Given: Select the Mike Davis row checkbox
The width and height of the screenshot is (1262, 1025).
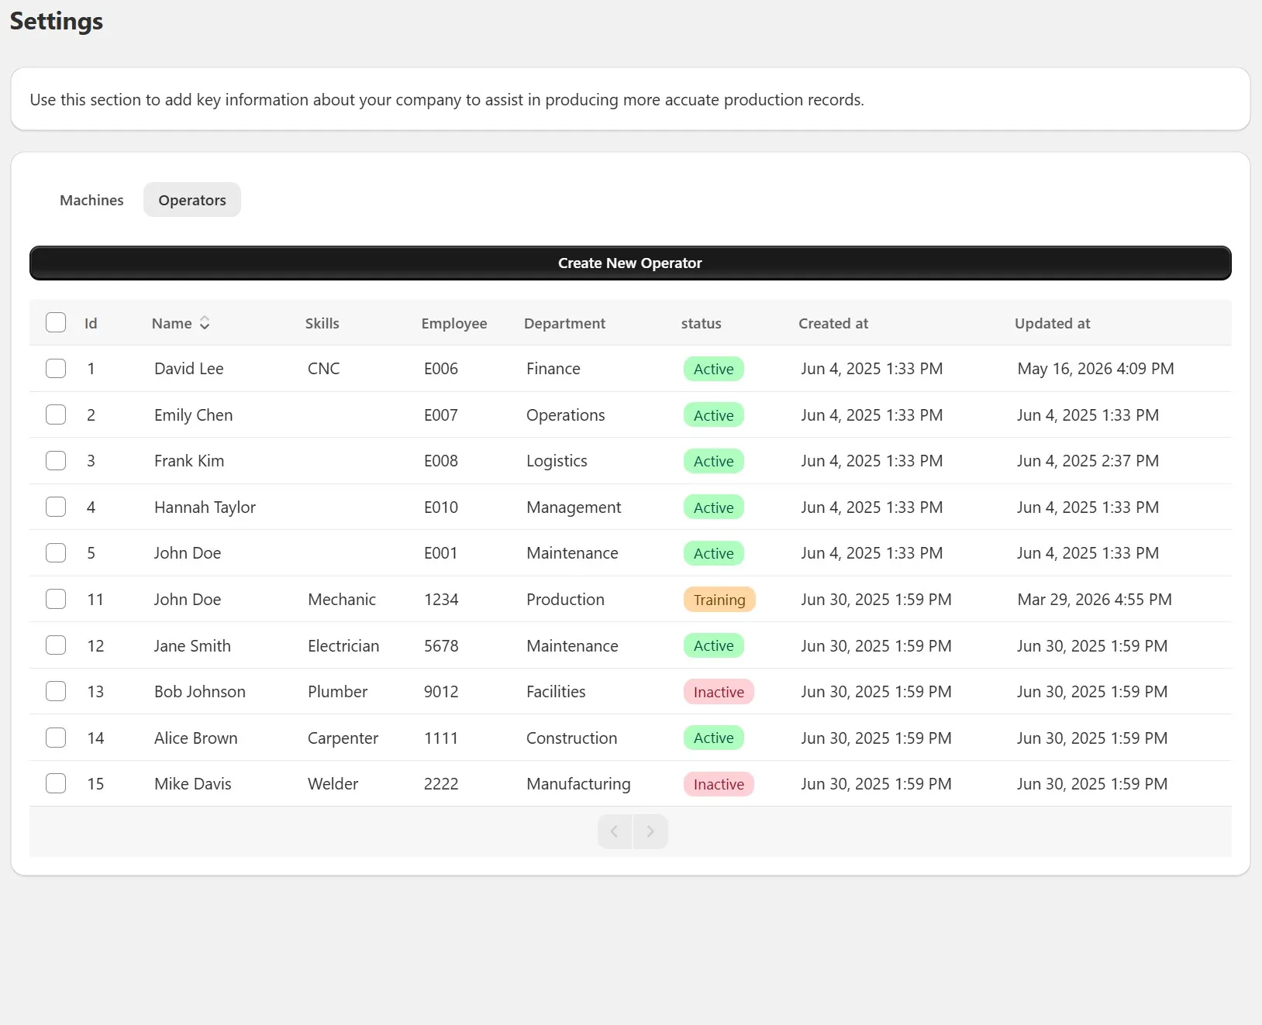Looking at the screenshot, I should pos(56,783).
